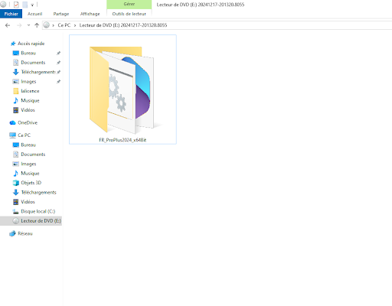Switch to the Accueil ribbon tab

35,14
